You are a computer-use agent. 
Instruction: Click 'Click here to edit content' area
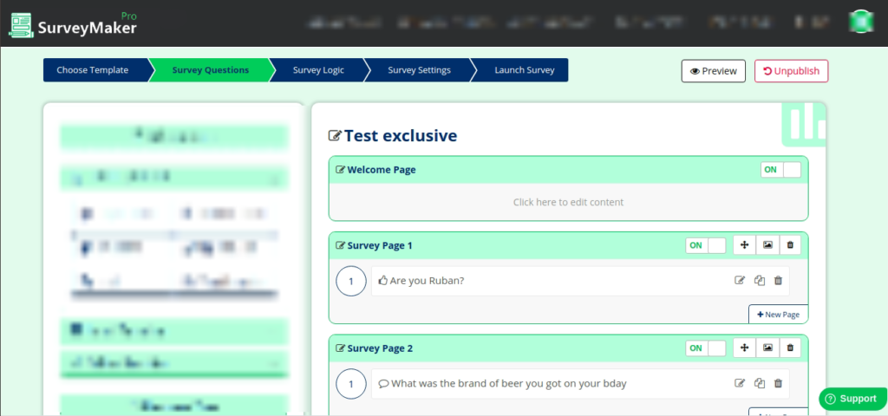tap(569, 202)
